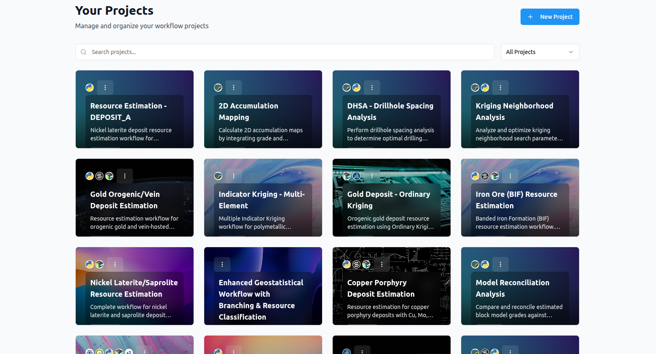Open options menu on Copper Porphyry card
Screen dimensions: 656x354
point(382,264)
